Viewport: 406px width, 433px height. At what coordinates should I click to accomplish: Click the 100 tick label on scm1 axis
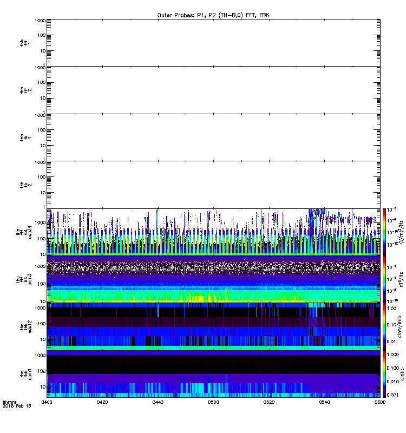click(42, 371)
